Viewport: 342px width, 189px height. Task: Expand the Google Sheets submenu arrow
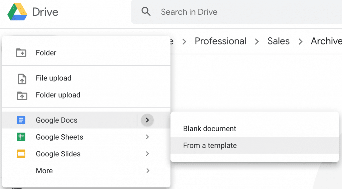point(147,137)
